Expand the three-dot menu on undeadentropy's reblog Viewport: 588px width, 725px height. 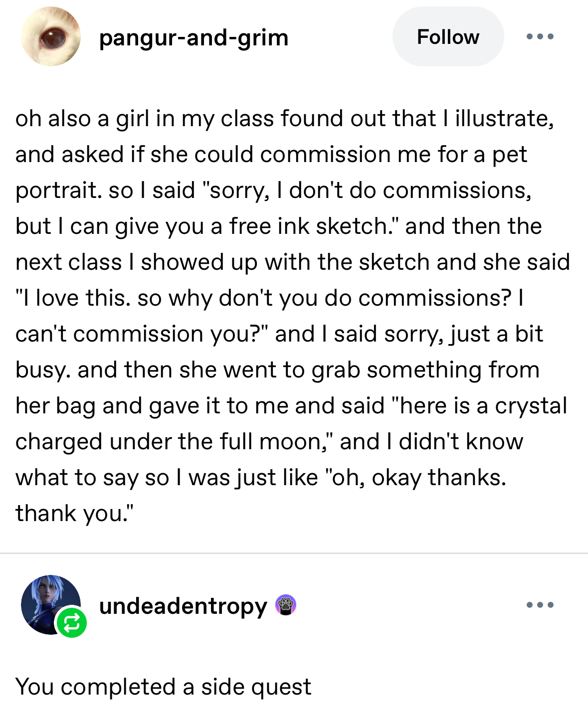(540, 605)
